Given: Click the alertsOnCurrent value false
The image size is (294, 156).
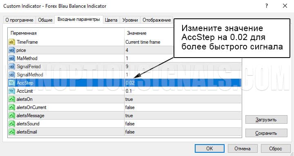Looking at the screenshot, I should tap(130, 107).
